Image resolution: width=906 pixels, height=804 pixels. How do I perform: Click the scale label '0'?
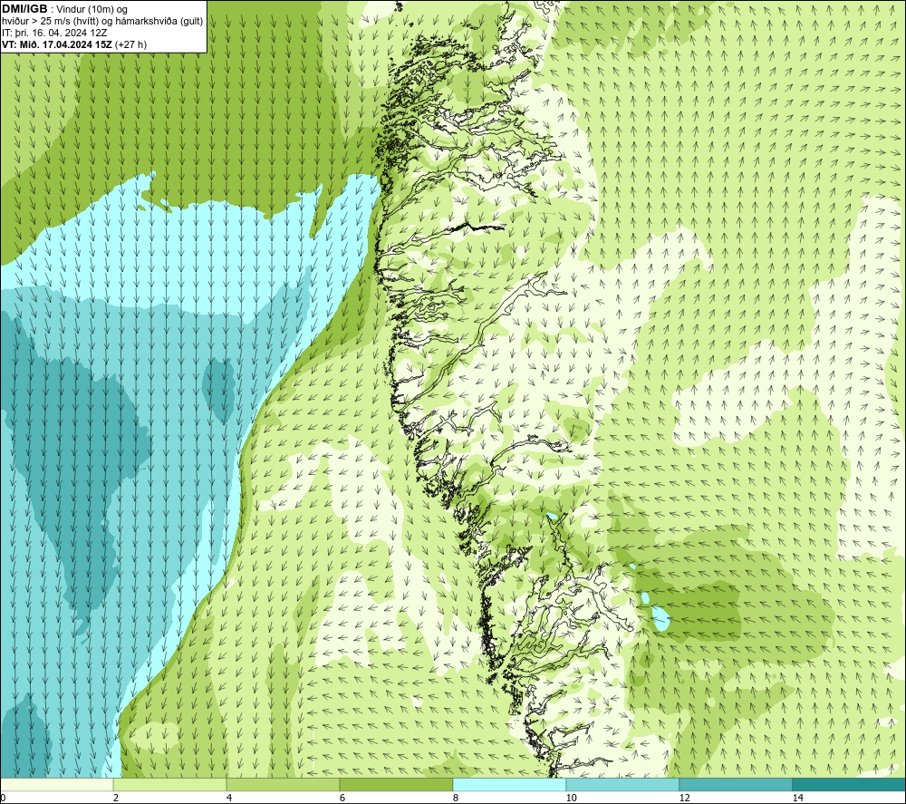click(3, 799)
